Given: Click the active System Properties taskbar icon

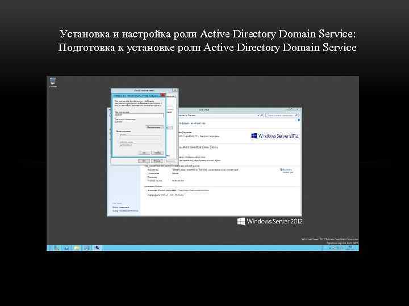Looking at the screenshot, I should click(97, 248).
